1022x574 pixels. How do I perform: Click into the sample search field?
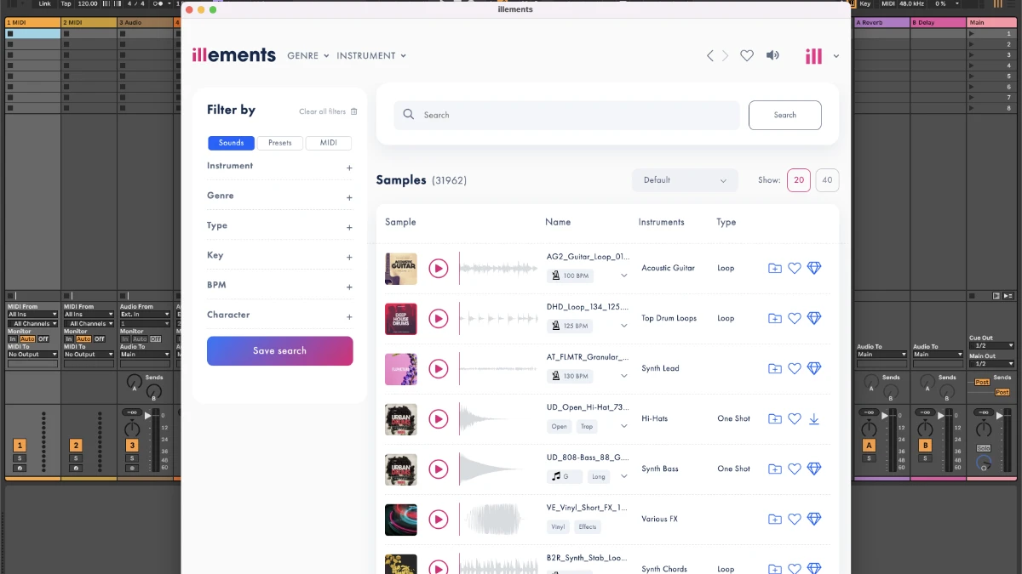tap(566, 115)
